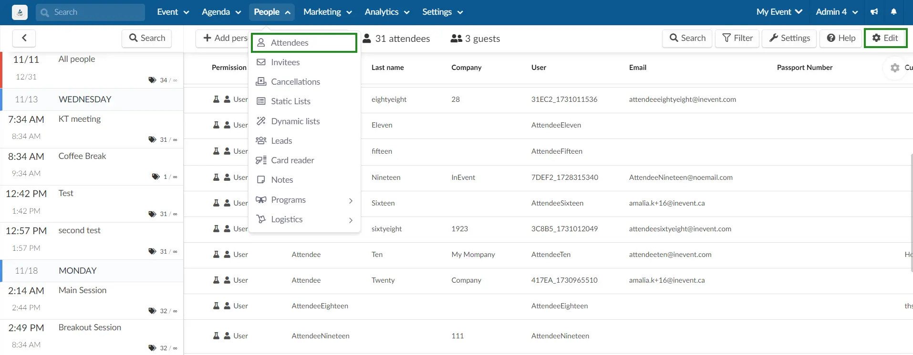Select Static Lists menu item

click(x=304, y=101)
